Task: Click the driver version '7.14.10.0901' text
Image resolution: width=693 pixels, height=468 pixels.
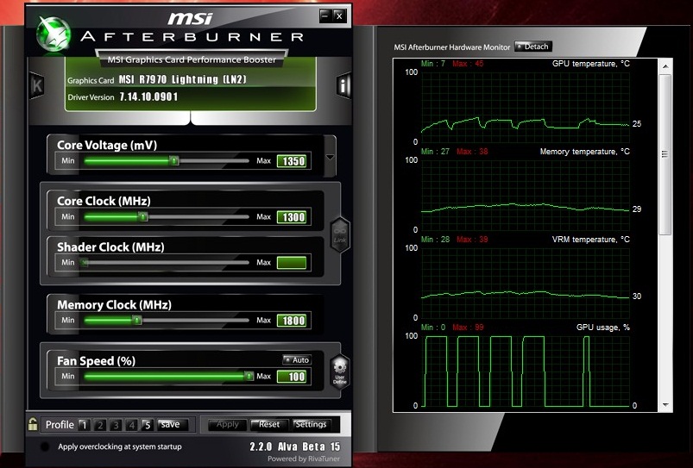Action: 148,97
